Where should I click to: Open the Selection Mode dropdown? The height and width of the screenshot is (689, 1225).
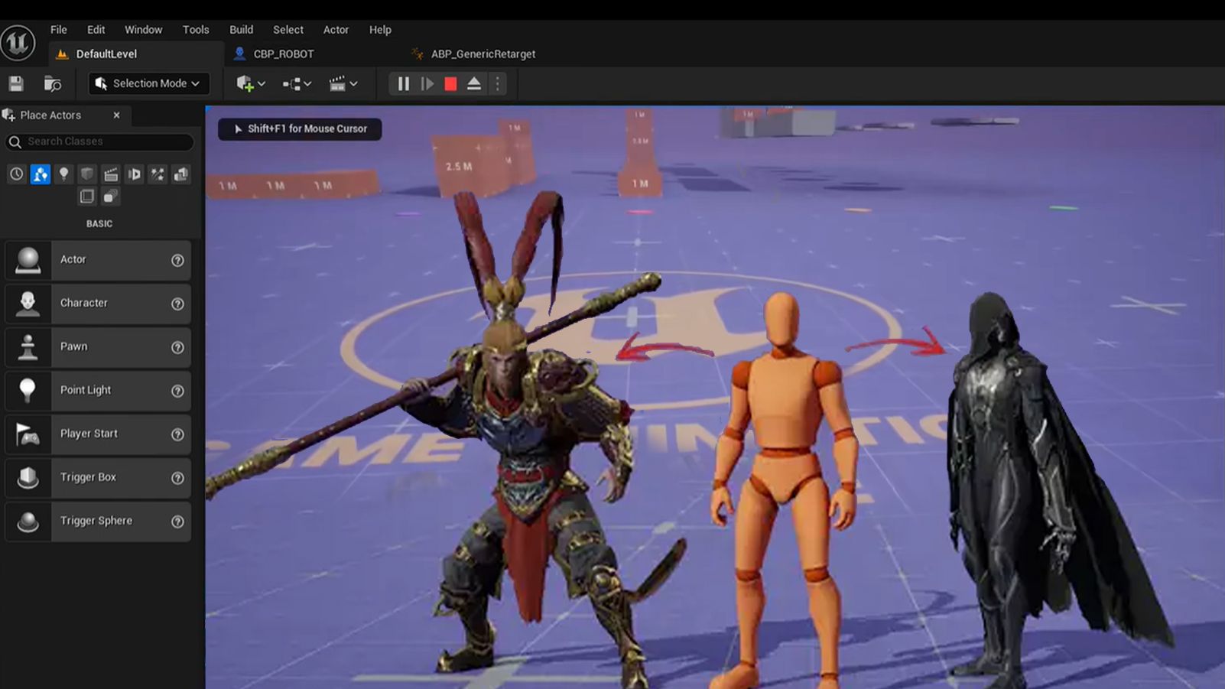coord(149,83)
